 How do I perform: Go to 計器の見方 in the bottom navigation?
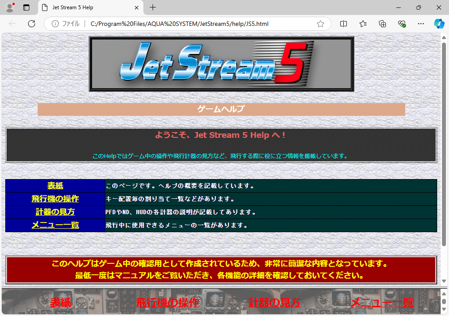point(274,302)
